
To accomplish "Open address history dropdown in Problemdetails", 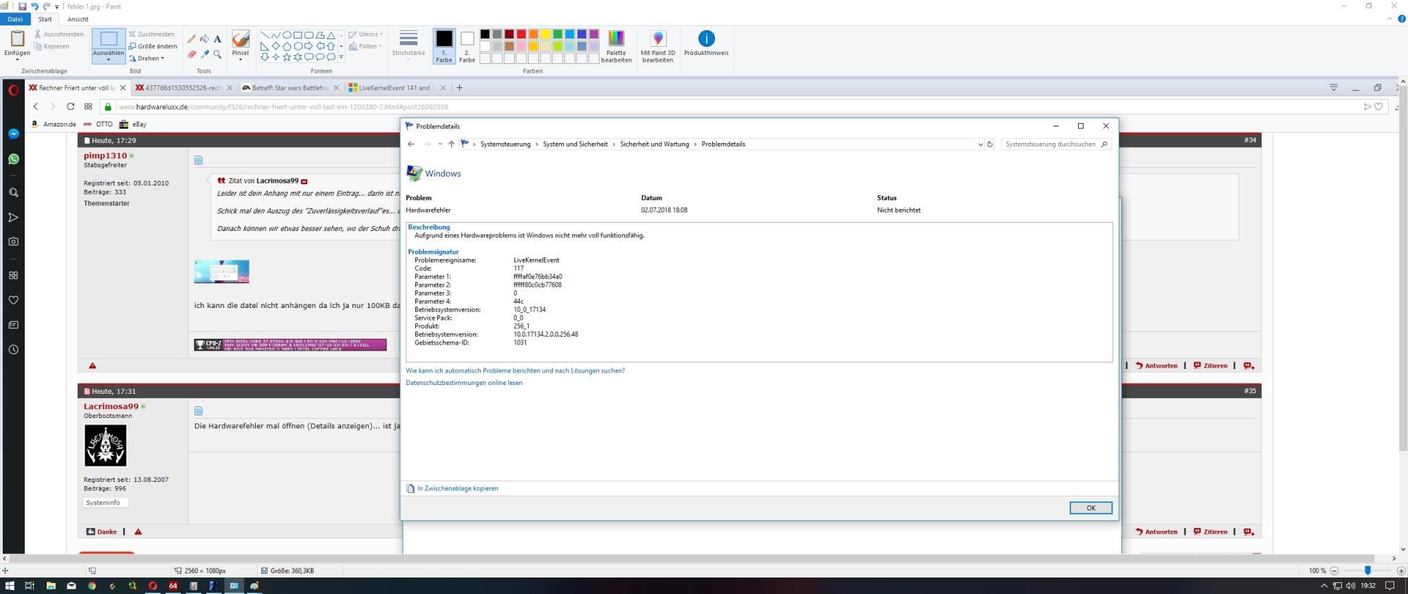I will click(x=980, y=144).
